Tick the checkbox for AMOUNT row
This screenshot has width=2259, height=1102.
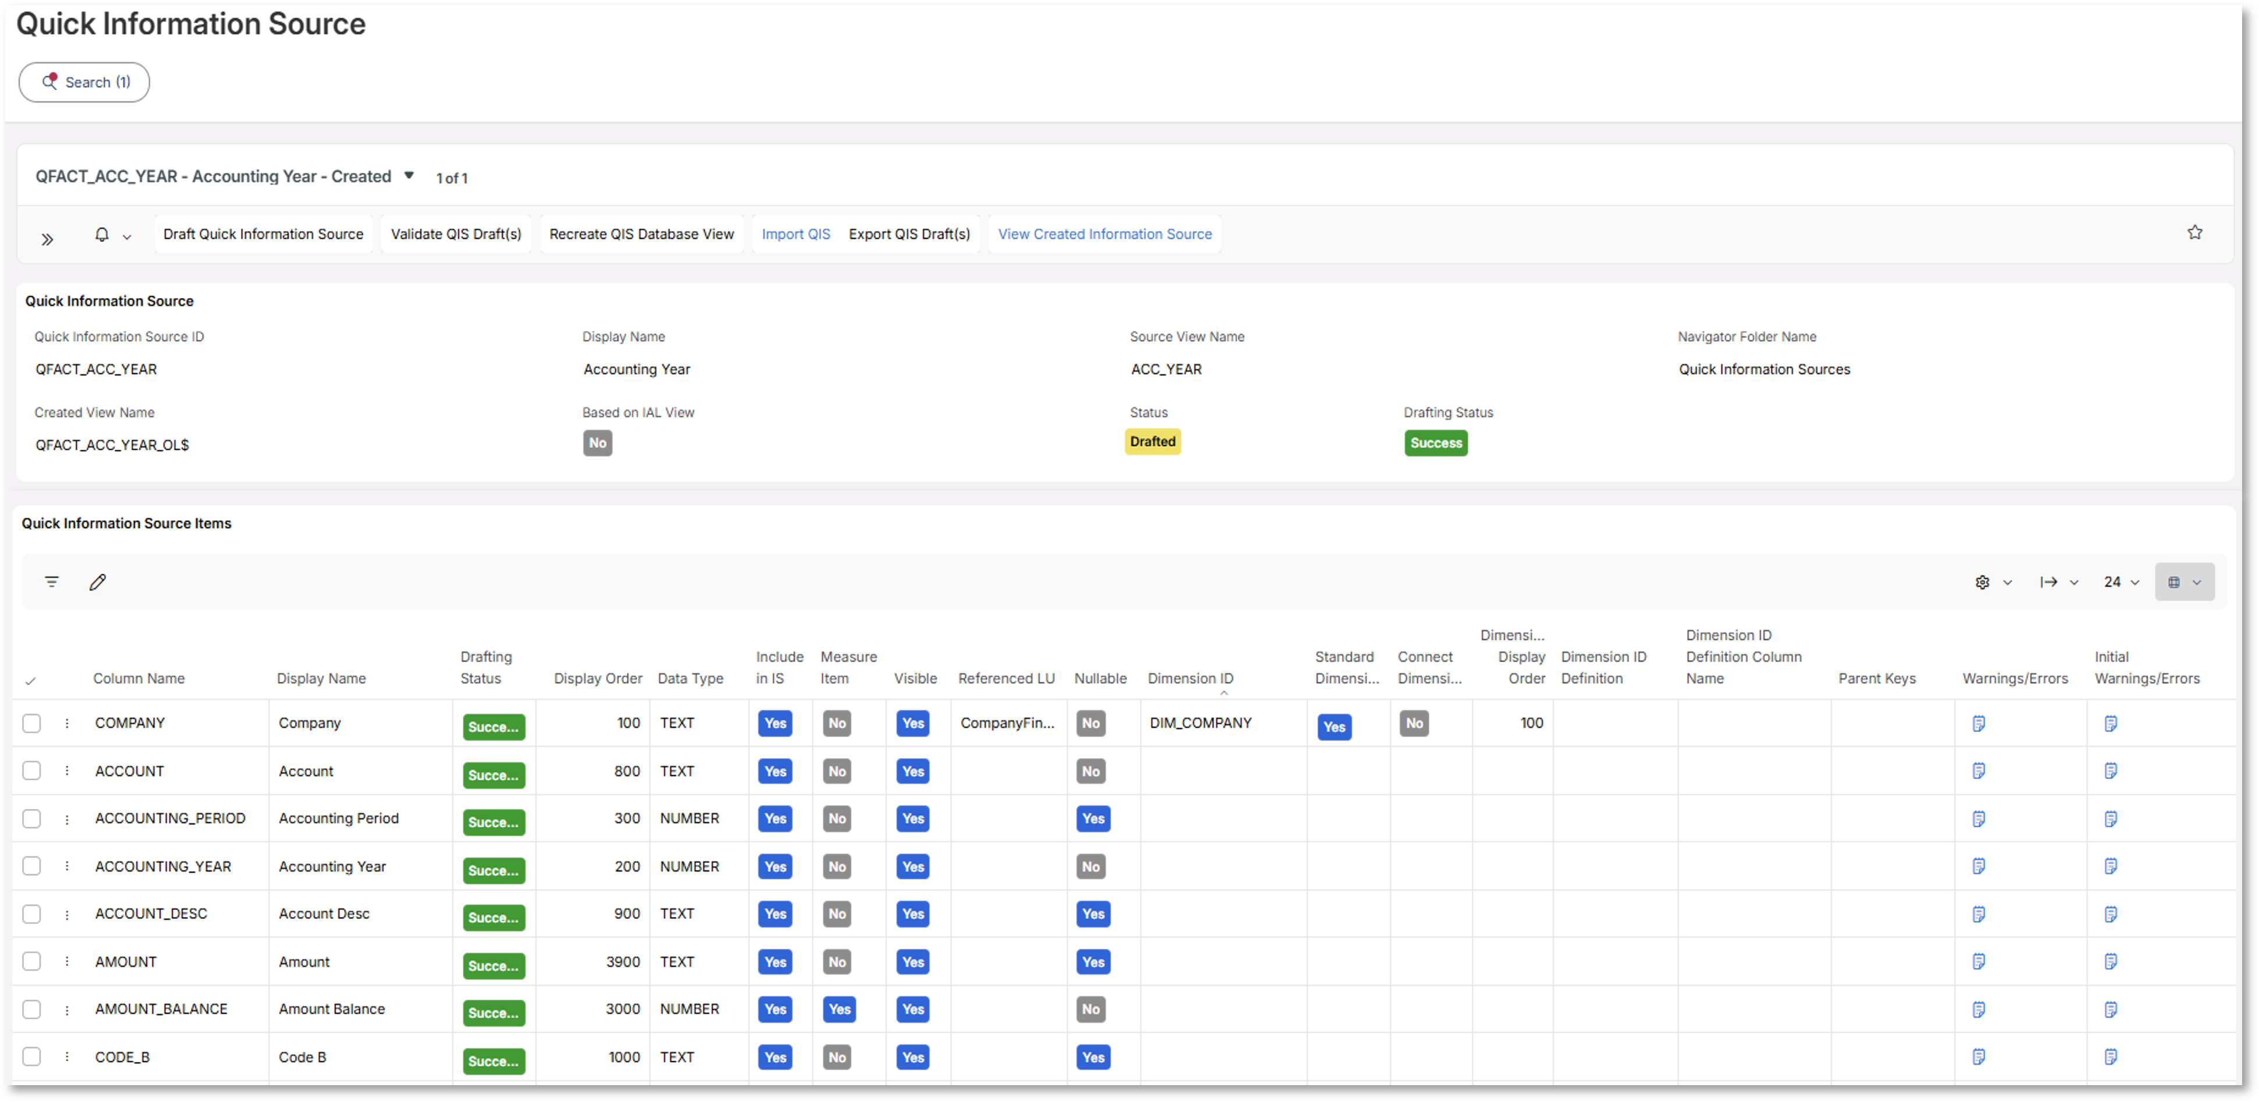31,962
